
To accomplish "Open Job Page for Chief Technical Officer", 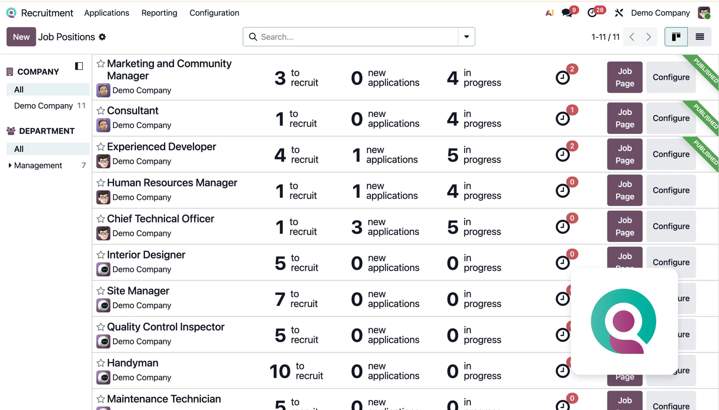I will point(625,226).
